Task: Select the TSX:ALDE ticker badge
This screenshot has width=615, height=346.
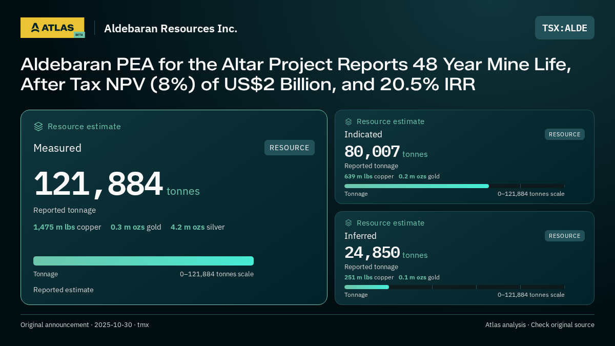Action: point(565,28)
